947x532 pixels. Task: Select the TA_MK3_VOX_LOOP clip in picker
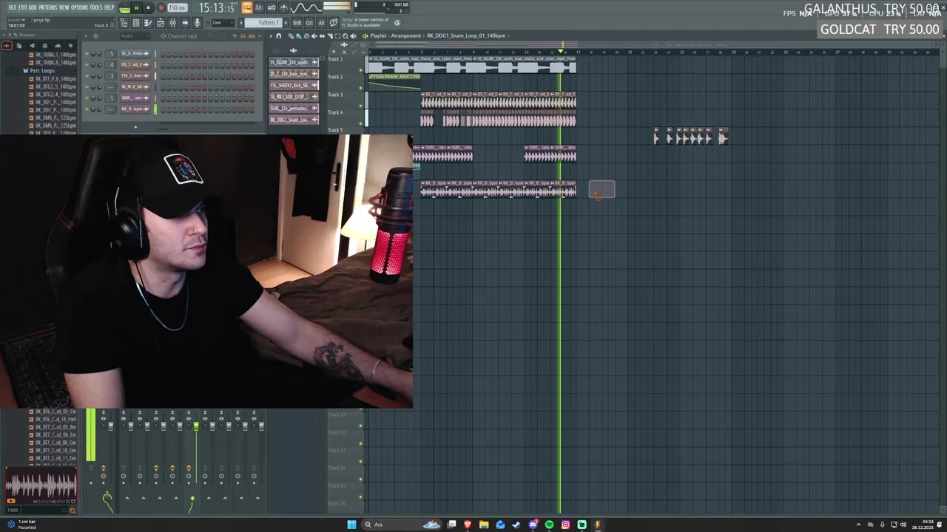tap(294, 97)
